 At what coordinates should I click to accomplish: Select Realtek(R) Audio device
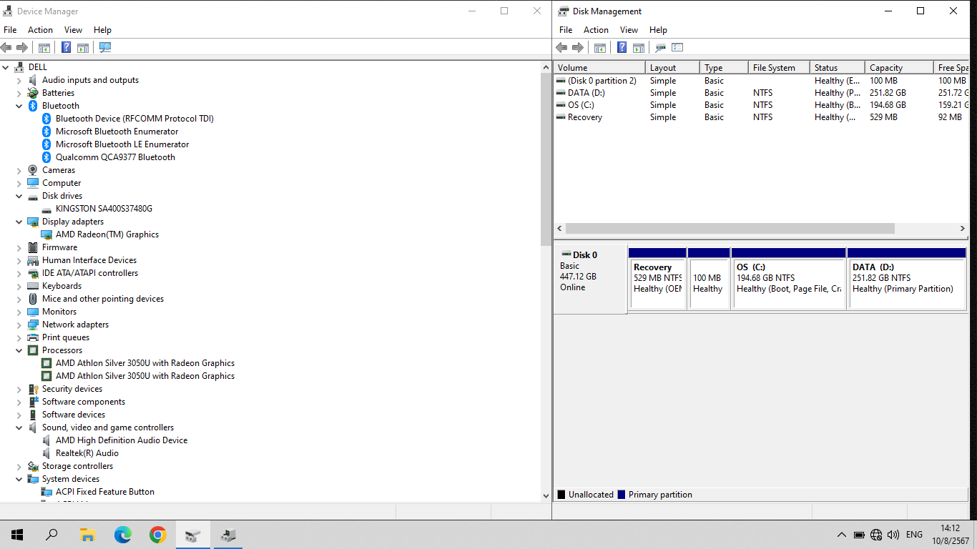pos(87,453)
